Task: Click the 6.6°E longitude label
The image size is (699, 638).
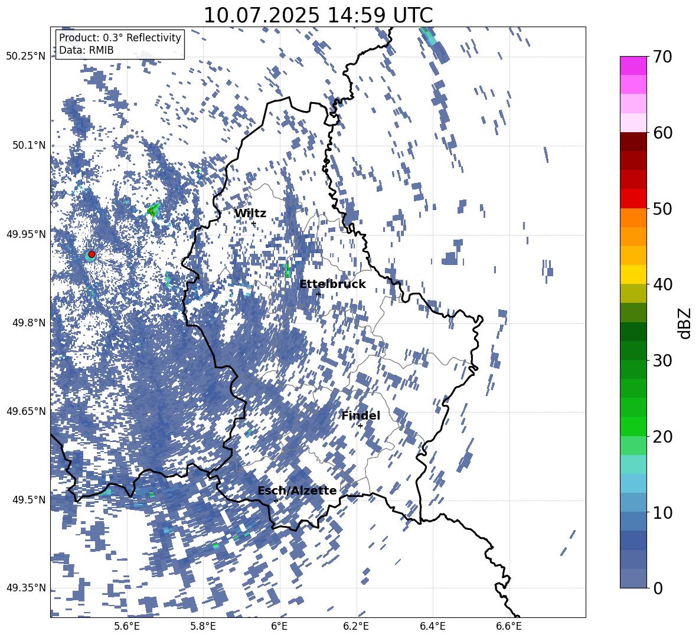Action: pyautogui.click(x=509, y=626)
